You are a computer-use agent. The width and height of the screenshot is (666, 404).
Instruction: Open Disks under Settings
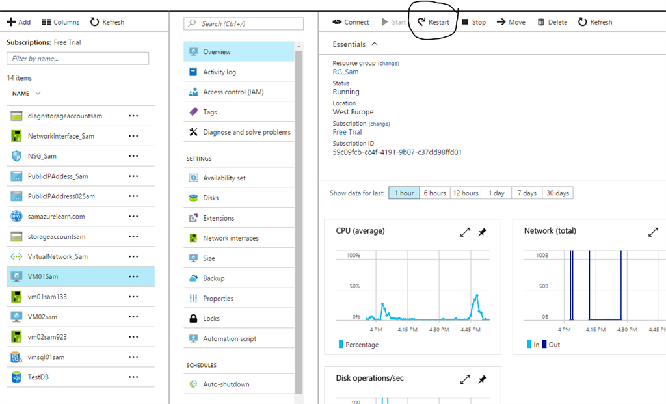tap(211, 198)
